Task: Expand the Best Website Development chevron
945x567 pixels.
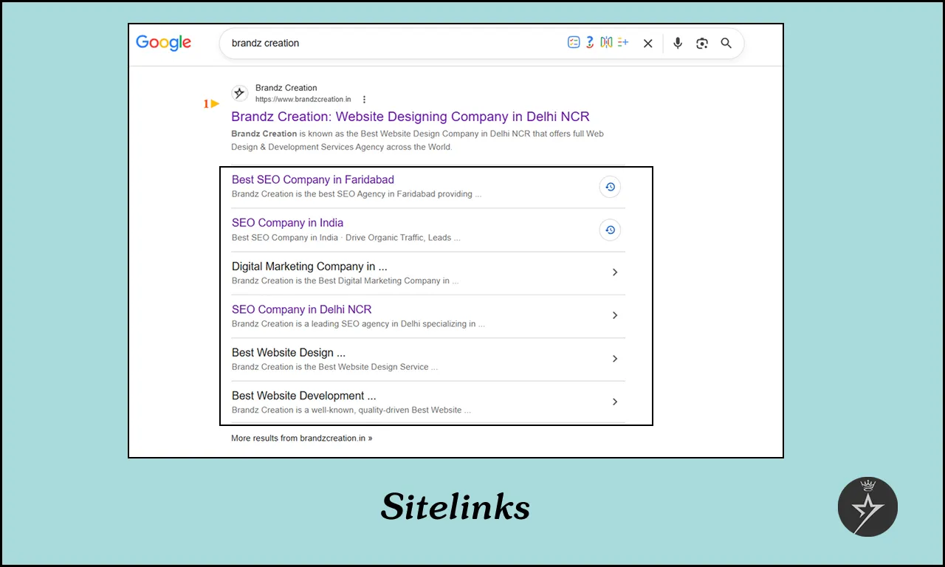Action: (x=615, y=402)
